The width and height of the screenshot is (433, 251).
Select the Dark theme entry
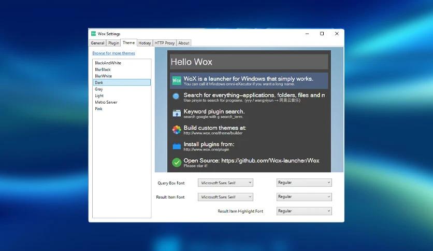[122, 82]
